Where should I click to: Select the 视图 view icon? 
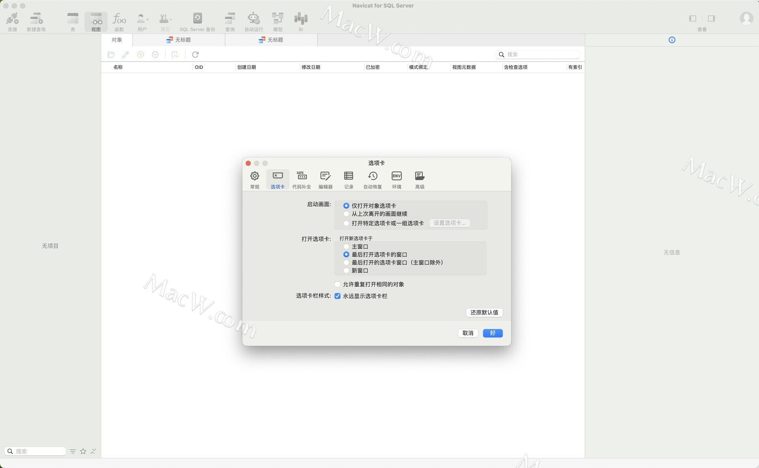[x=96, y=21]
